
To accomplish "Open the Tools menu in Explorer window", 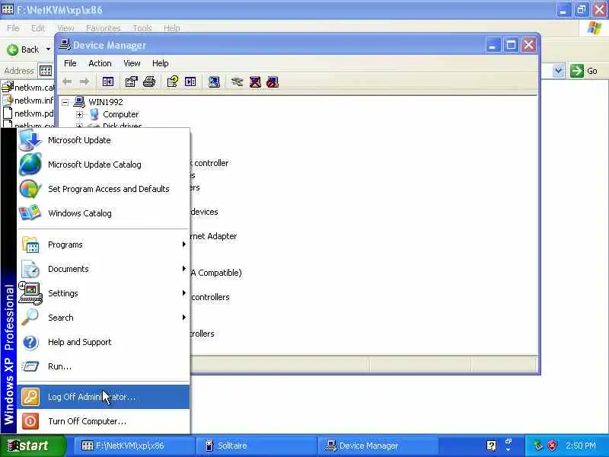I will click(142, 28).
